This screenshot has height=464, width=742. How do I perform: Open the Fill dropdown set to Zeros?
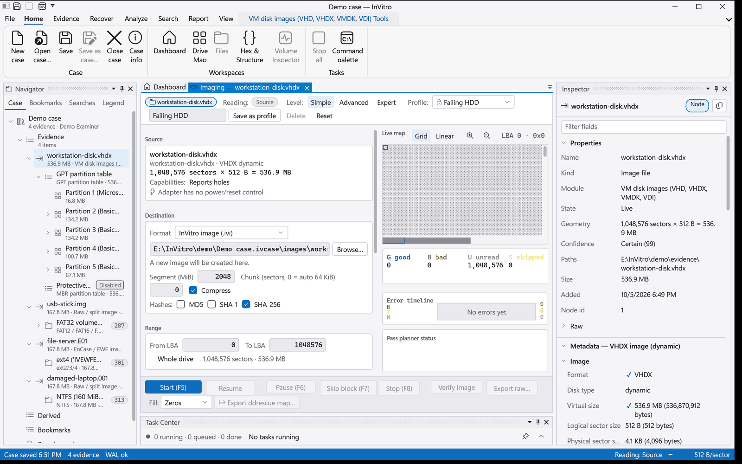[x=186, y=403]
